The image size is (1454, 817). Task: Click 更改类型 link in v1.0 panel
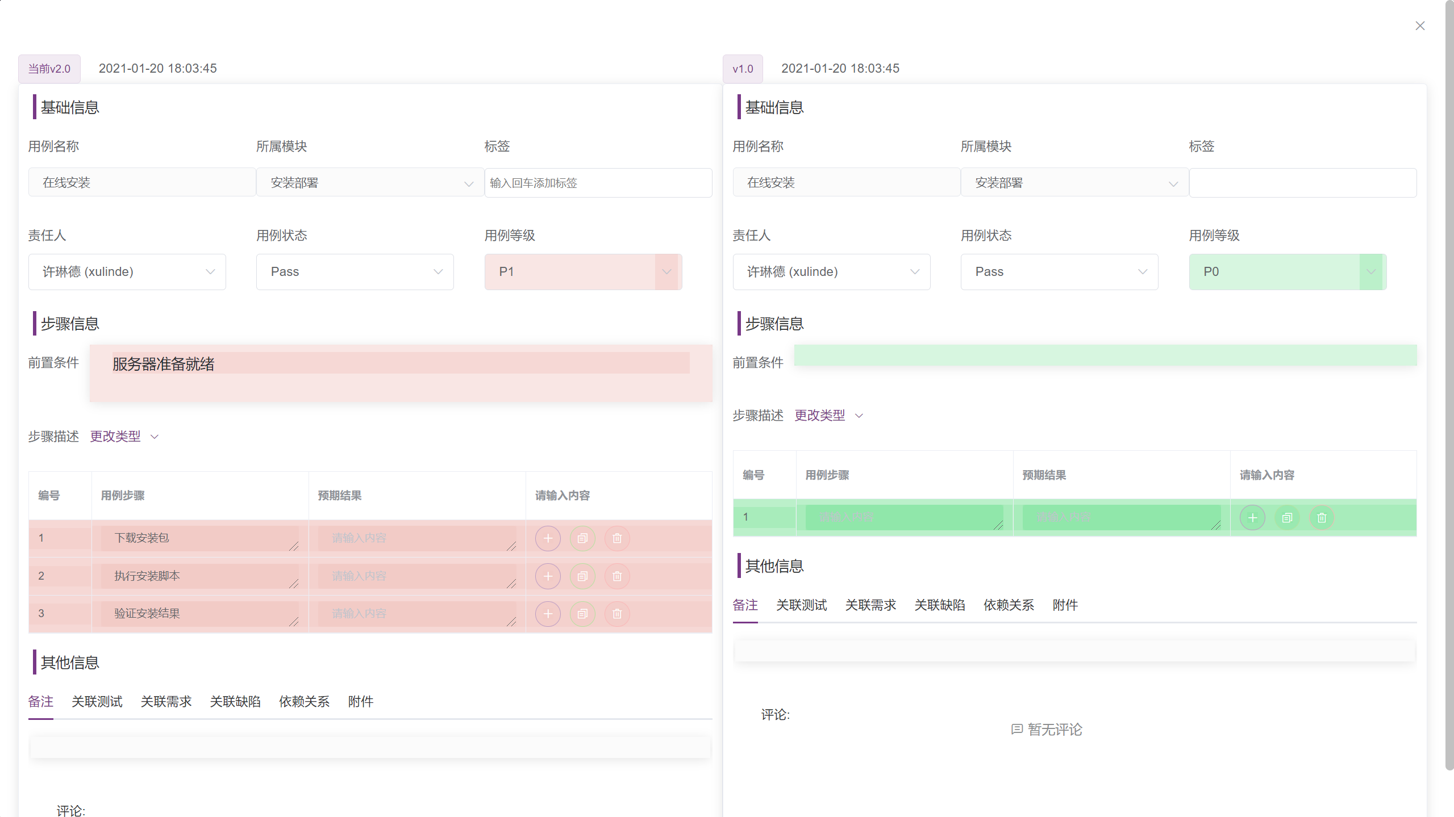click(819, 415)
